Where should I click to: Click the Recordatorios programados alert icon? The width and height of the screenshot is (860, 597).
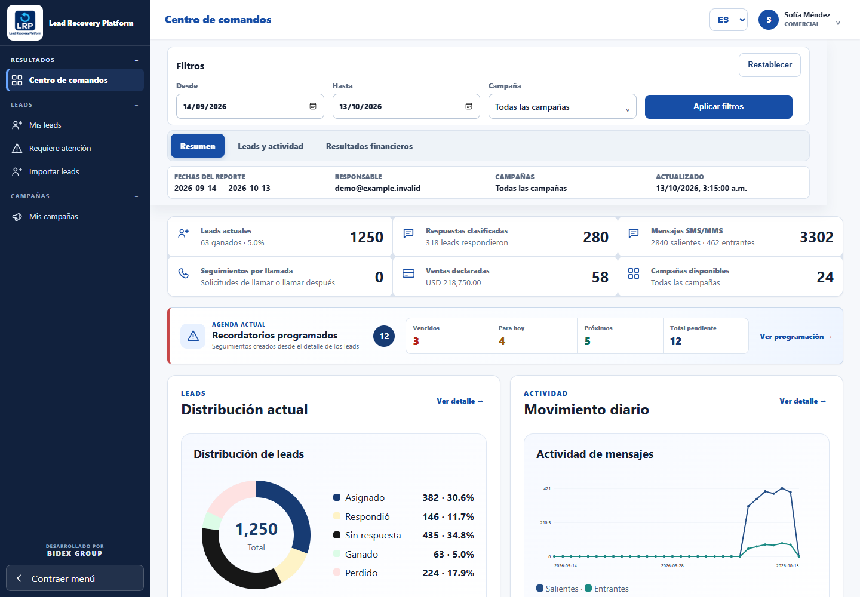(x=193, y=336)
